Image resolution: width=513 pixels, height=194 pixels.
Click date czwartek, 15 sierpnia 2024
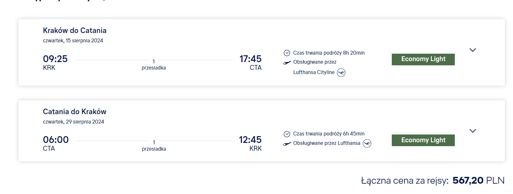(x=73, y=41)
